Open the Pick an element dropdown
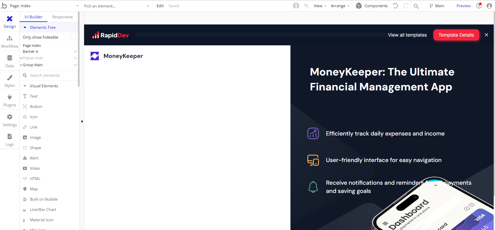 coord(117,6)
